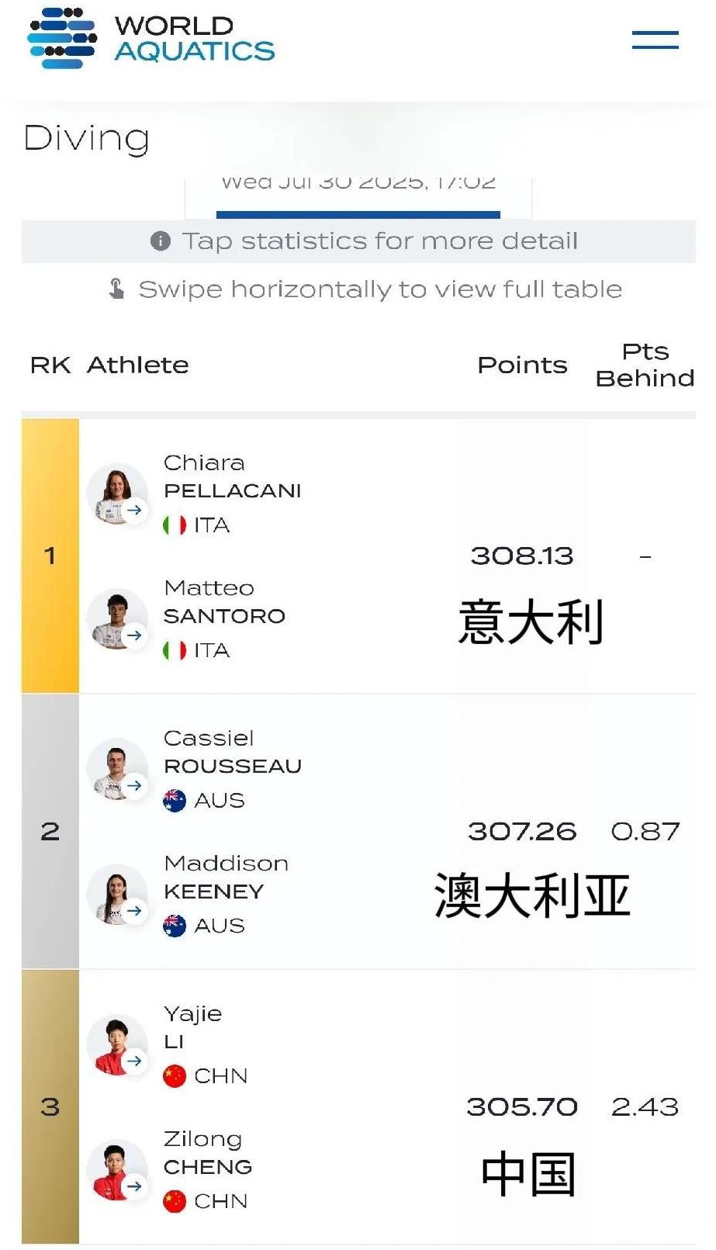
Task: Open the hamburger menu
Action: [655, 40]
